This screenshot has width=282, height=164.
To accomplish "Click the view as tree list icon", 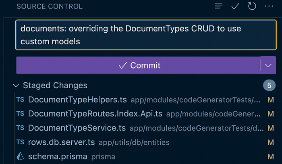I will click(218, 6).
